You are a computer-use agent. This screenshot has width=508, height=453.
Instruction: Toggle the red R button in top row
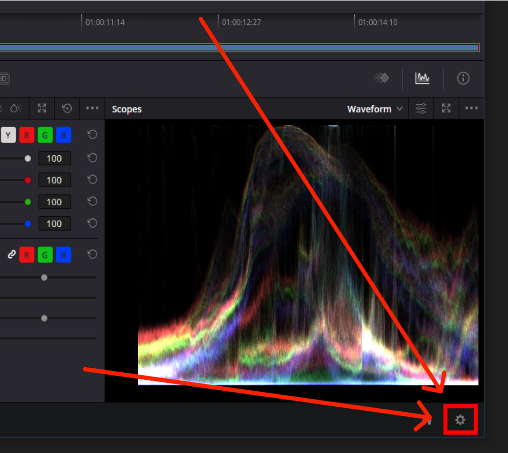click(27, 135)
